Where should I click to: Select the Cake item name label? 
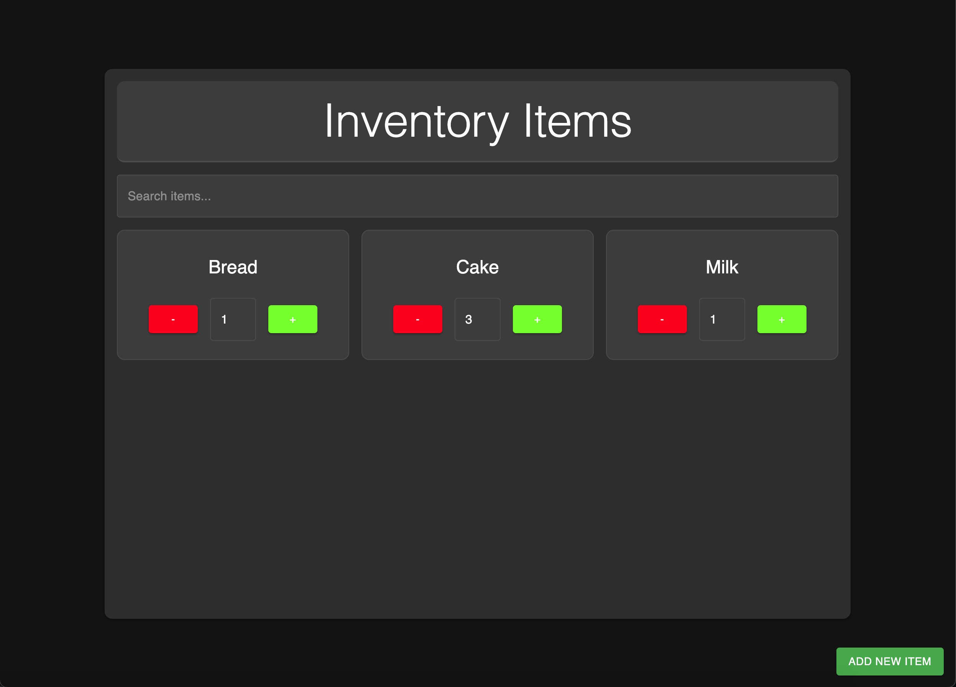tap(477, 267)
